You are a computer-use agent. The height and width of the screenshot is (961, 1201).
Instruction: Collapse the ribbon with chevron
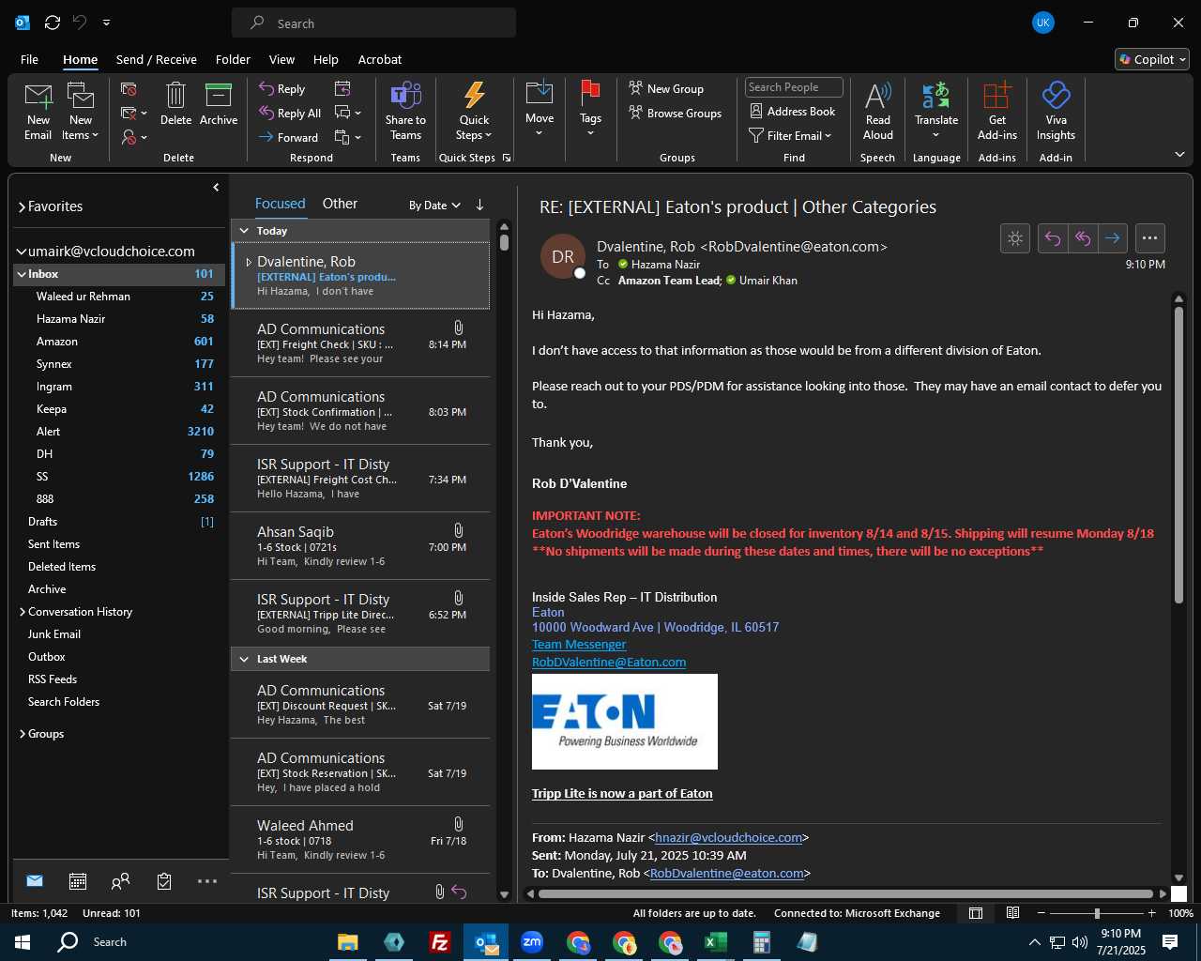click(x=1179, y=154)
